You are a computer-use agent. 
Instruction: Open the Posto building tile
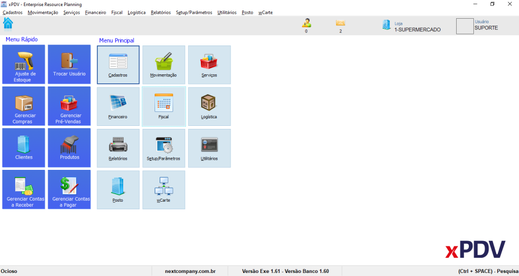(x=118, y=190)
